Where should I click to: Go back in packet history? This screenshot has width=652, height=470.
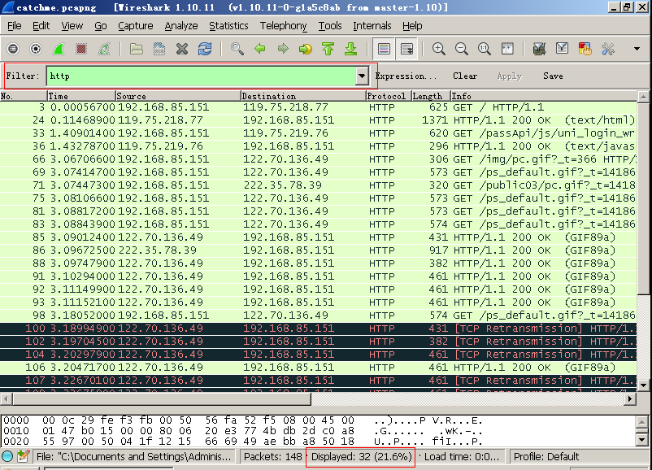(x=260, y=49)
